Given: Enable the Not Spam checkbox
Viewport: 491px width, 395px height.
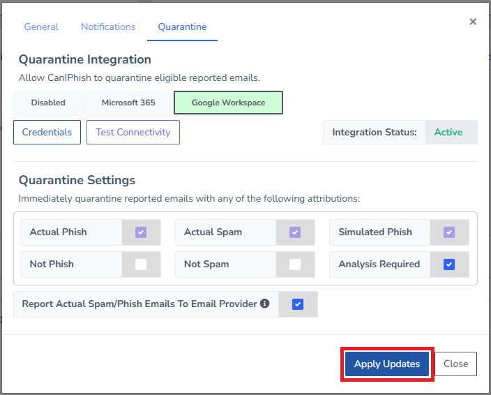Looking at the screenshot, I should [x=295, y=264].
